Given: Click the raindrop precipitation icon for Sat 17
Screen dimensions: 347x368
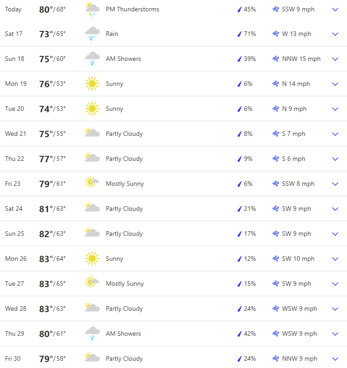Looking at the screenshot, I should [239, 34].
